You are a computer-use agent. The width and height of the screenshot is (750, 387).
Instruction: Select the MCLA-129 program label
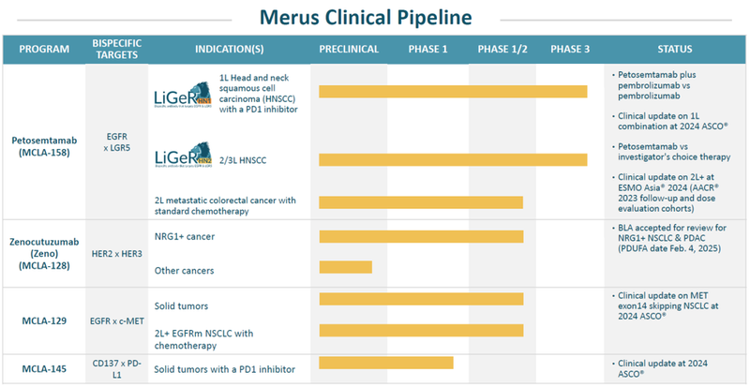tap(42, 319)
